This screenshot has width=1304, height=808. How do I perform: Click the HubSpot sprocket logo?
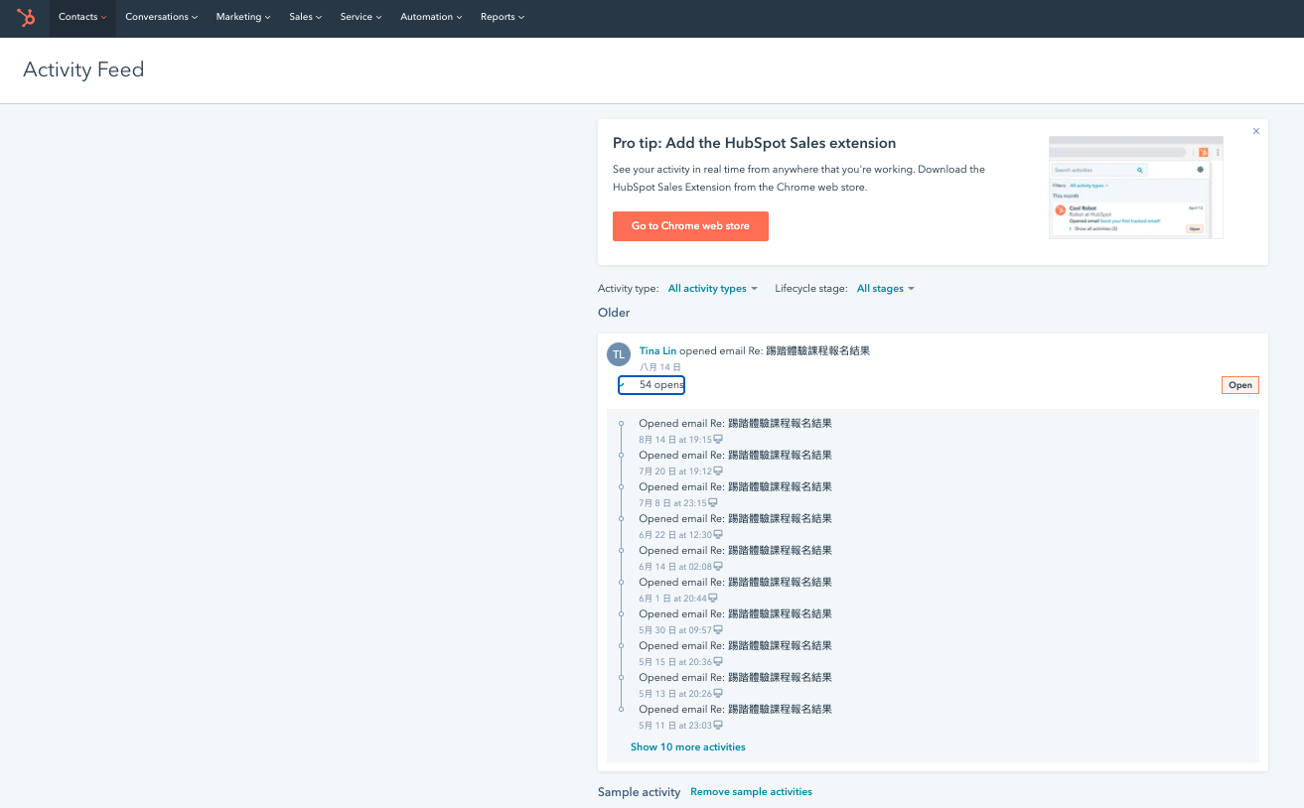(25, 17)
